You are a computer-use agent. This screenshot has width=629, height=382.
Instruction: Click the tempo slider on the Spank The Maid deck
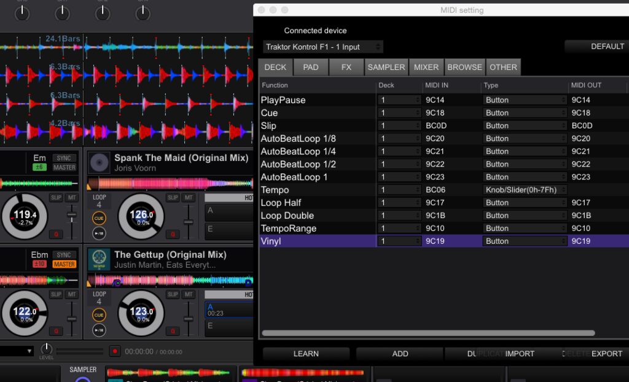click(188, 222)
